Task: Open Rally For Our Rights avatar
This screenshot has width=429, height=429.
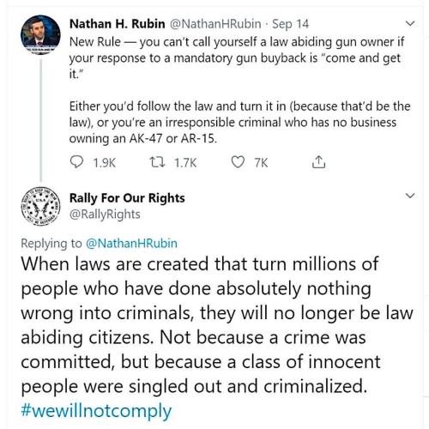Action: pyautogui.click(x=40, y=206)
